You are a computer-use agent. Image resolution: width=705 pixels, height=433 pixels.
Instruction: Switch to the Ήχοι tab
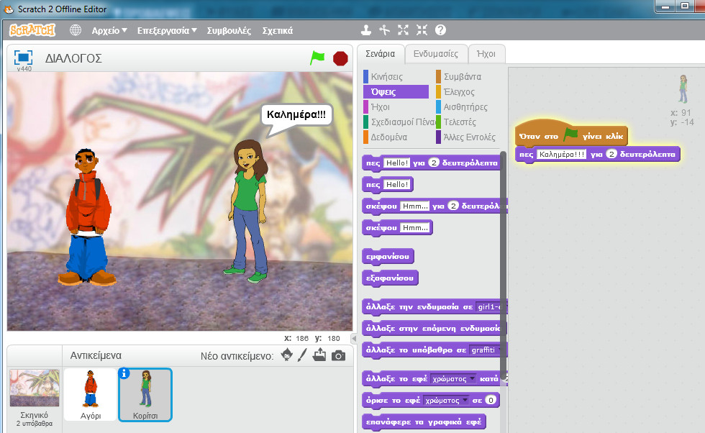[x=486, y=53]
